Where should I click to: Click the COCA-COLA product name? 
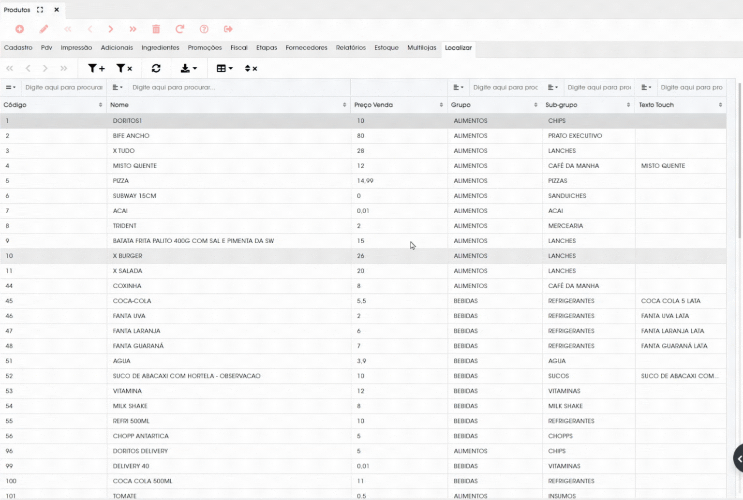[x=132, y=301]
